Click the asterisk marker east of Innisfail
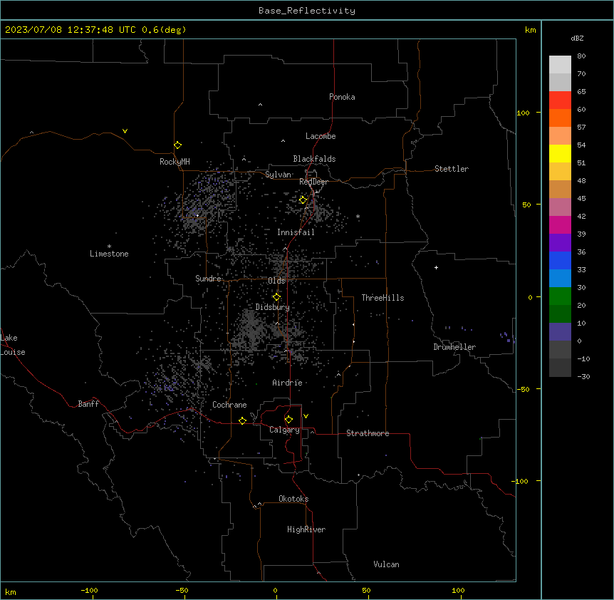This screenshot has width=614, height=600. pos(358,216)
